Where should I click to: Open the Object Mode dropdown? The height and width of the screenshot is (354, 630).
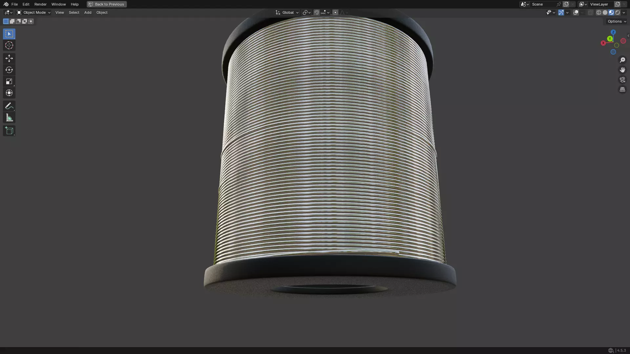click(33, 12)
